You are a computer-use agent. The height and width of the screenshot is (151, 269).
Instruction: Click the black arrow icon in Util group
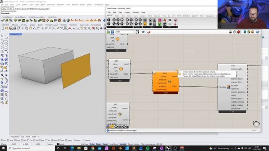click(170, 20)
